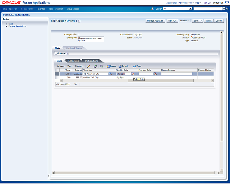Open Group Spaces
Viewport: 230px width, 184px height.
[x=73, y=9]
